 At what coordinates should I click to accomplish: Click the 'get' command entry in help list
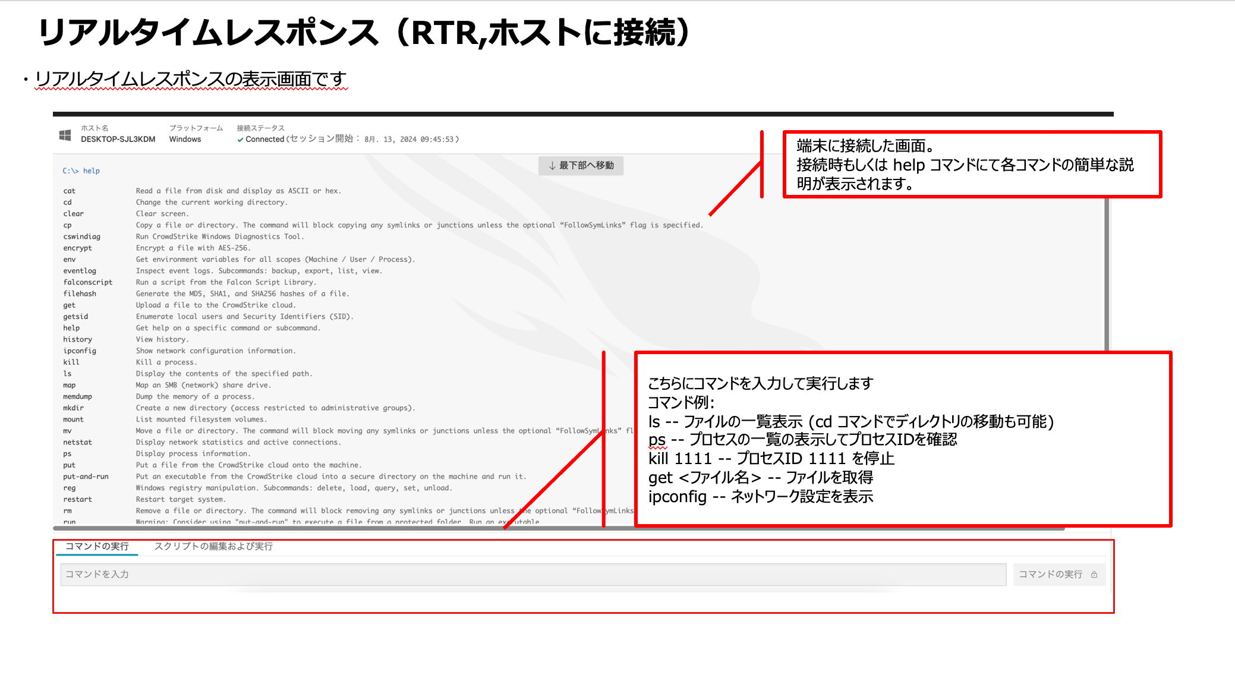70,304
